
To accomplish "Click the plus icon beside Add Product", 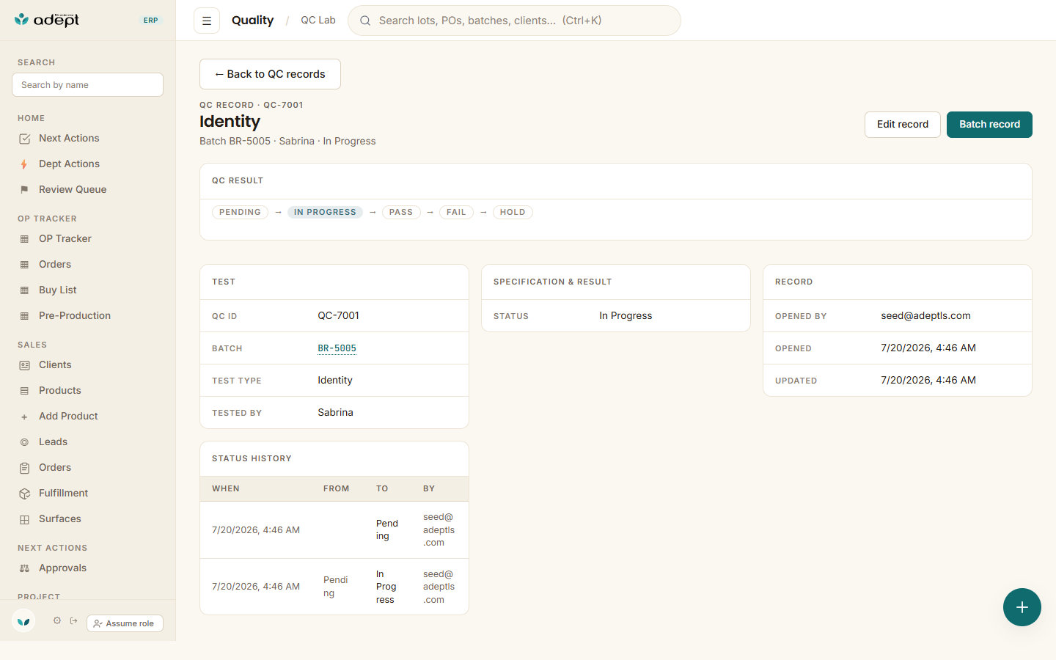I will pyautogui.click(x=24, y=417).
